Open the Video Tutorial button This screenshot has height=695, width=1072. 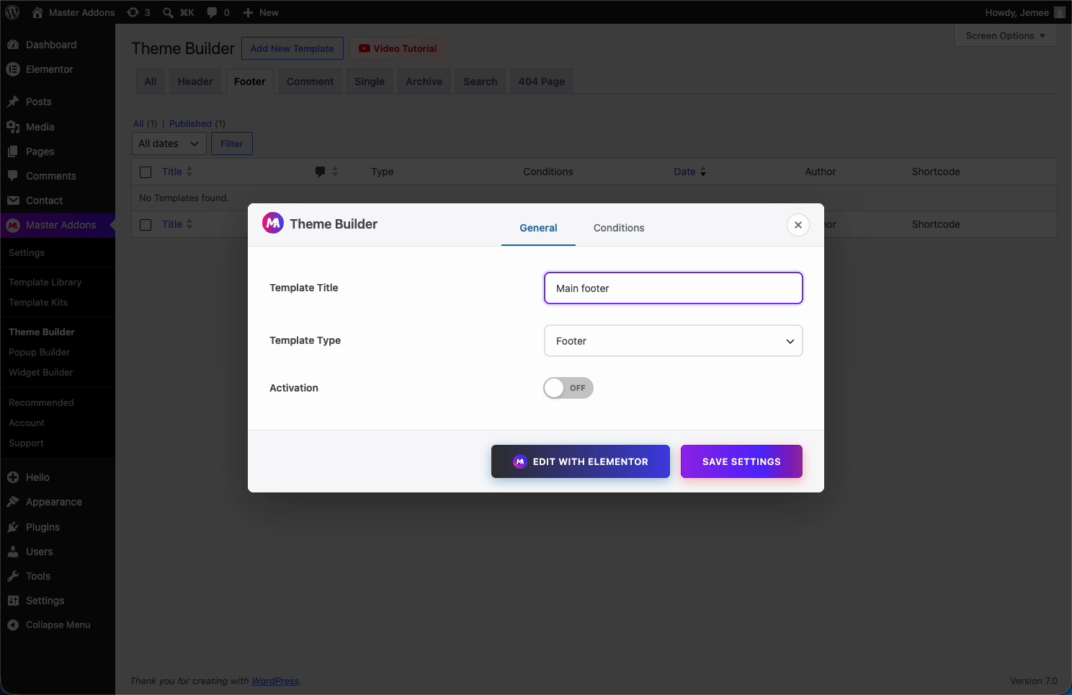(398, 48)
